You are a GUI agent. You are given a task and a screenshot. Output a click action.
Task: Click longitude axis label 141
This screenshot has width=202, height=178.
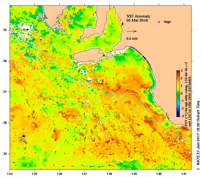[184, 174]
